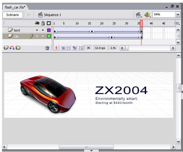Add a motion guide layer
Screen dimensions: 183x152
click(x=12, y=48)
